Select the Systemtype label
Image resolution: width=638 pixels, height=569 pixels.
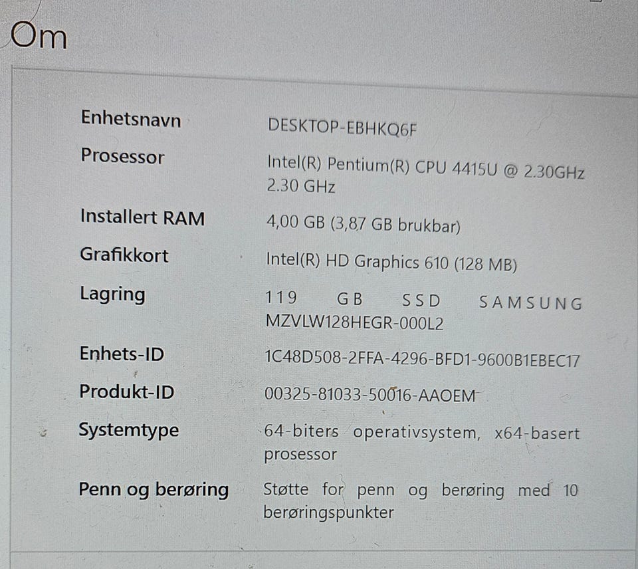coord(128,430)
